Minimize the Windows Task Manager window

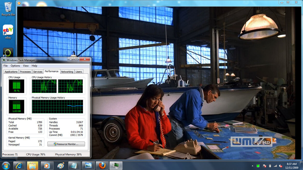[71, 59]
